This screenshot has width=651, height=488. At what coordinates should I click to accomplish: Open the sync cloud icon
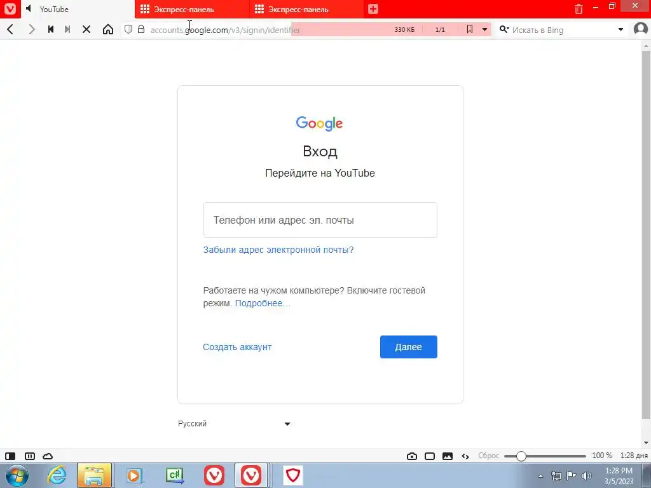pos(48,456)
